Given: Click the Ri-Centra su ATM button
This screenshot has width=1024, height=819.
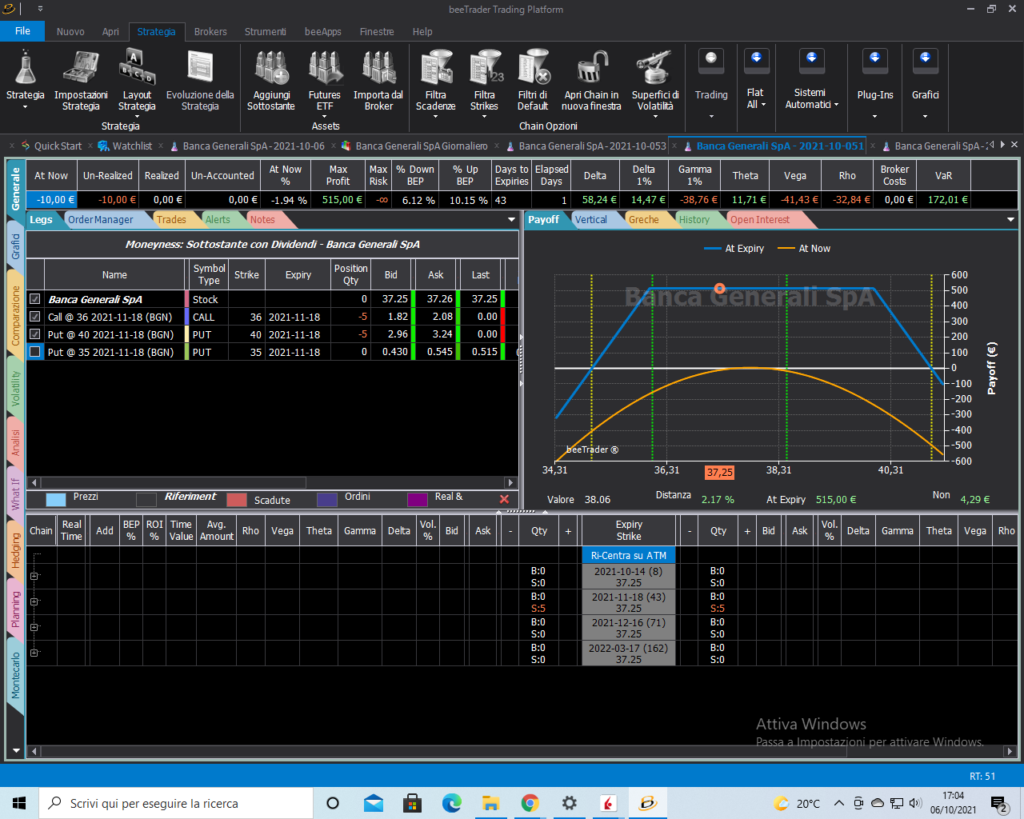Looking at the screenshot, I should (x=629, y=555).
